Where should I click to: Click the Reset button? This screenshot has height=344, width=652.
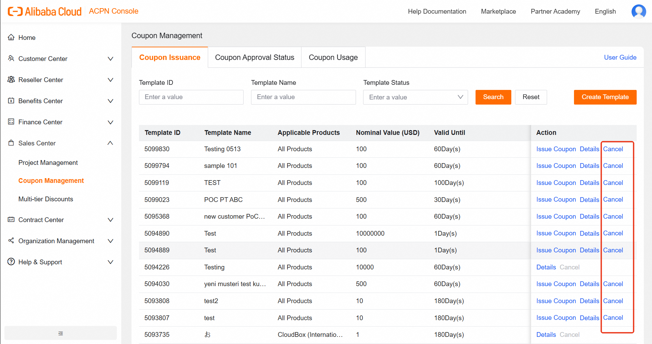point(531,97)
